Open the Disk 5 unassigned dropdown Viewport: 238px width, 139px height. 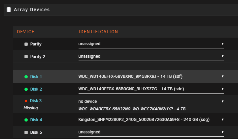tap(151, 132)
